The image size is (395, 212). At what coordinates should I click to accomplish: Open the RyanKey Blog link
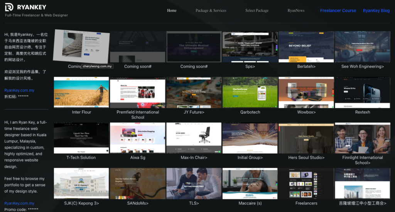tap(376, 10)
